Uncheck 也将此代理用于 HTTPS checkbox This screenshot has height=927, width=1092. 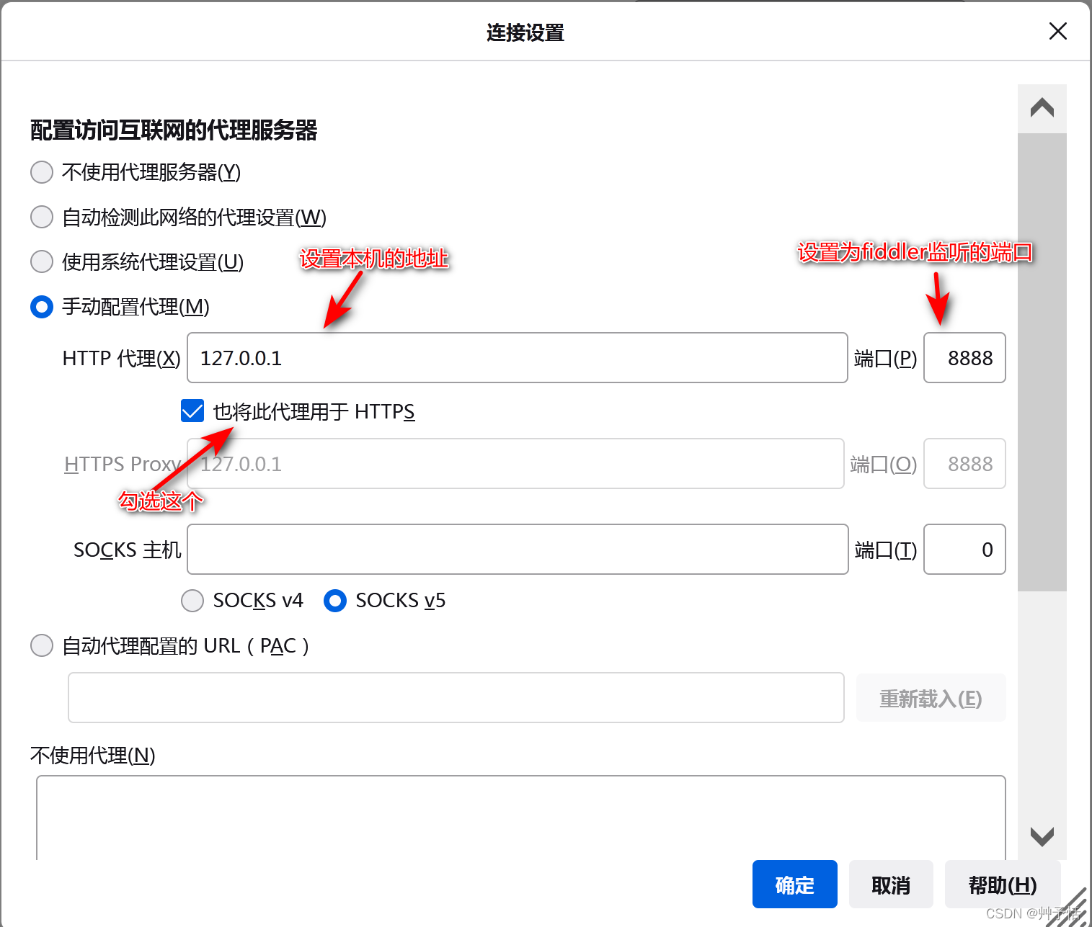point(192,411)
